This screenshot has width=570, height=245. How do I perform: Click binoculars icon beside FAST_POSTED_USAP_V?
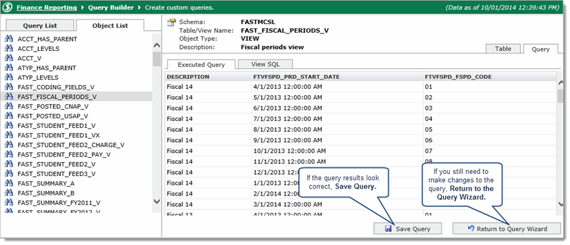coord(9,116)
